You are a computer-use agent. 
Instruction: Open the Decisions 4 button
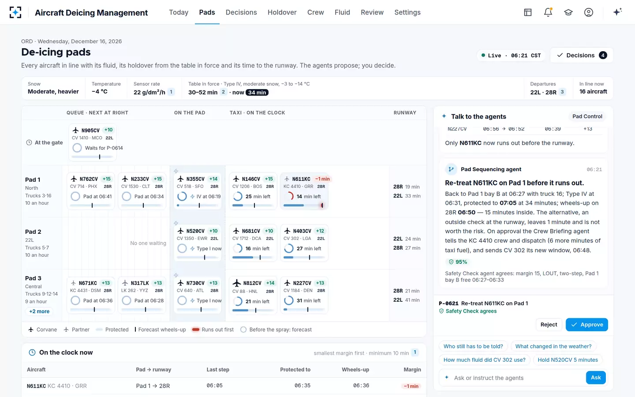point(582,55)
